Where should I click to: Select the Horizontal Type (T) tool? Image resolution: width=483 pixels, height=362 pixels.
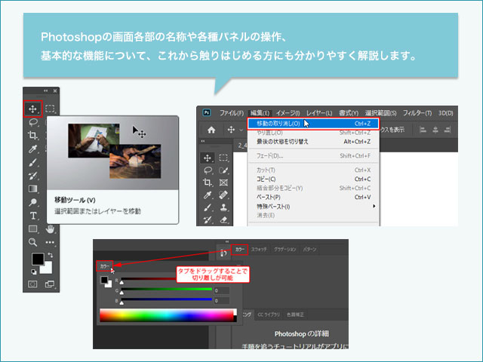(x=33, y=216)
